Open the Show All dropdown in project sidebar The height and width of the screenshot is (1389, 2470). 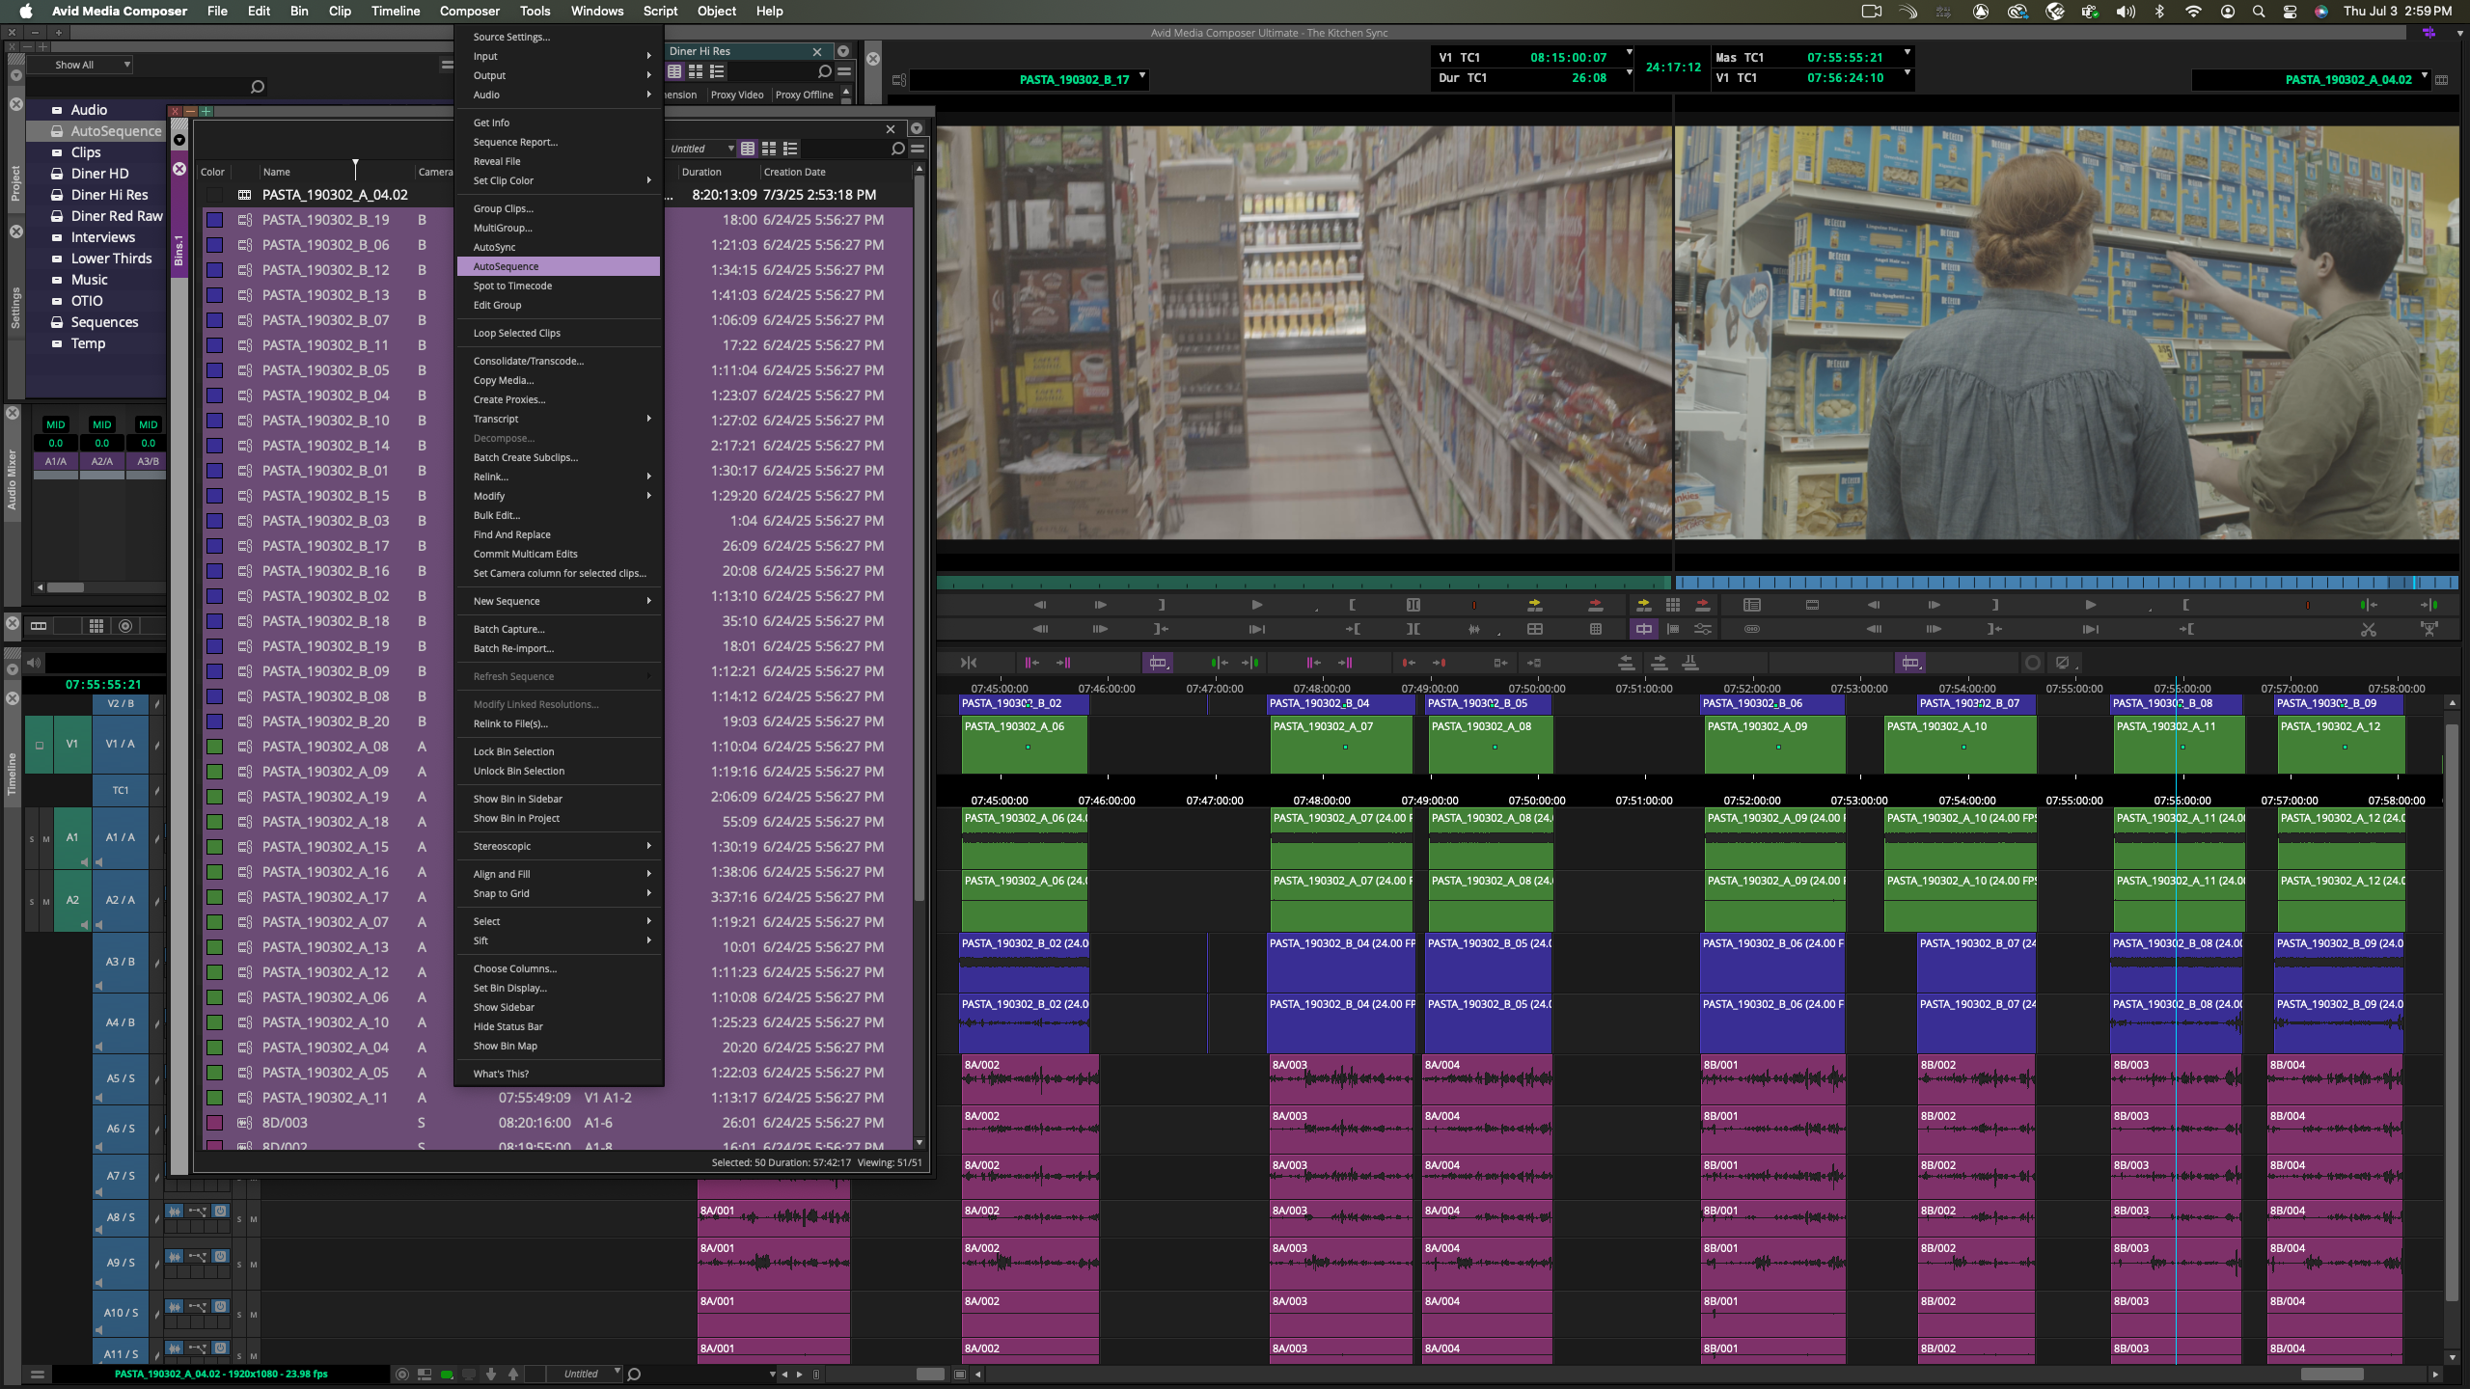point(80,65)
